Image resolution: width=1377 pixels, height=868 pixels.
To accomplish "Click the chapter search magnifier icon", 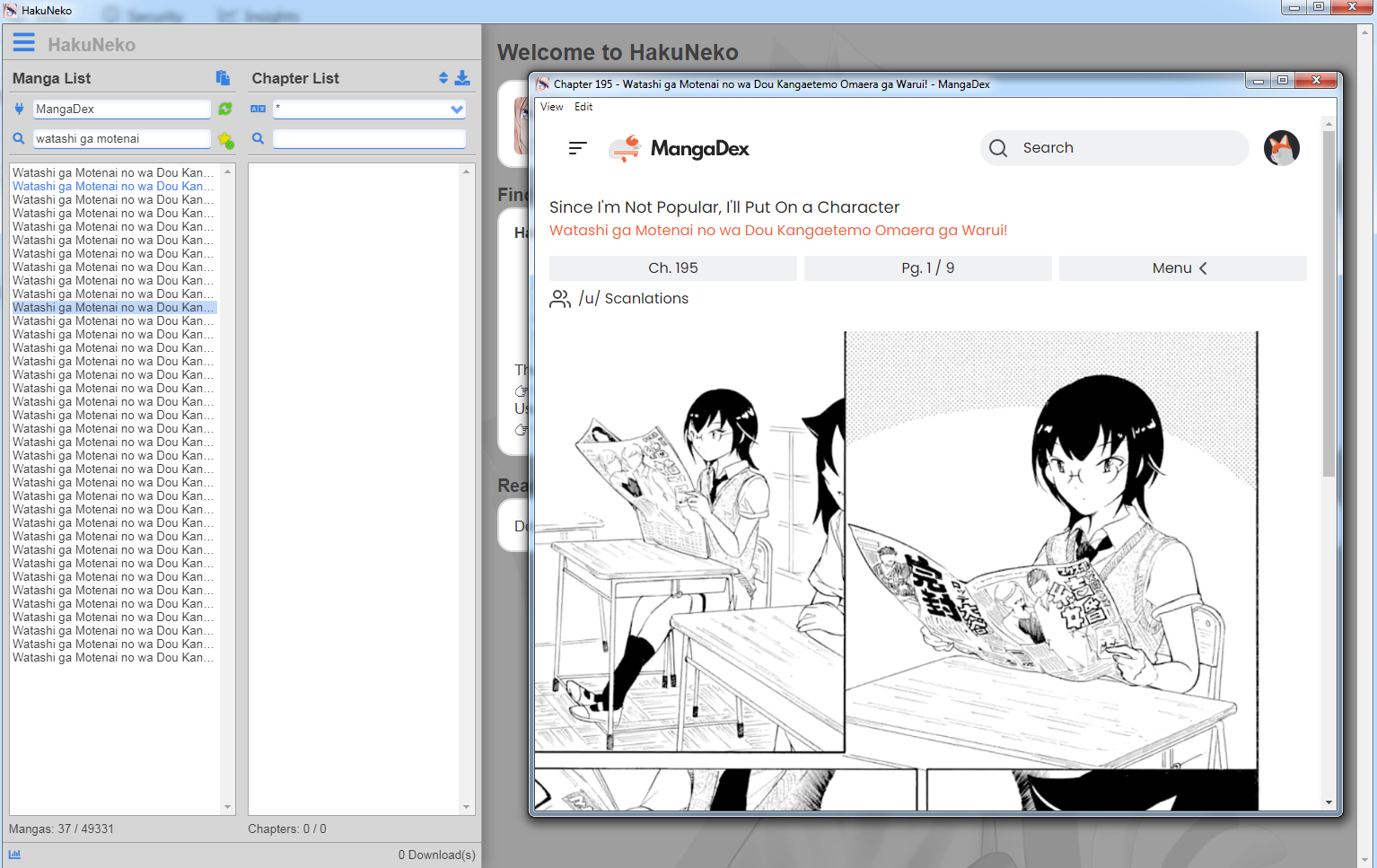I will 259,138.
